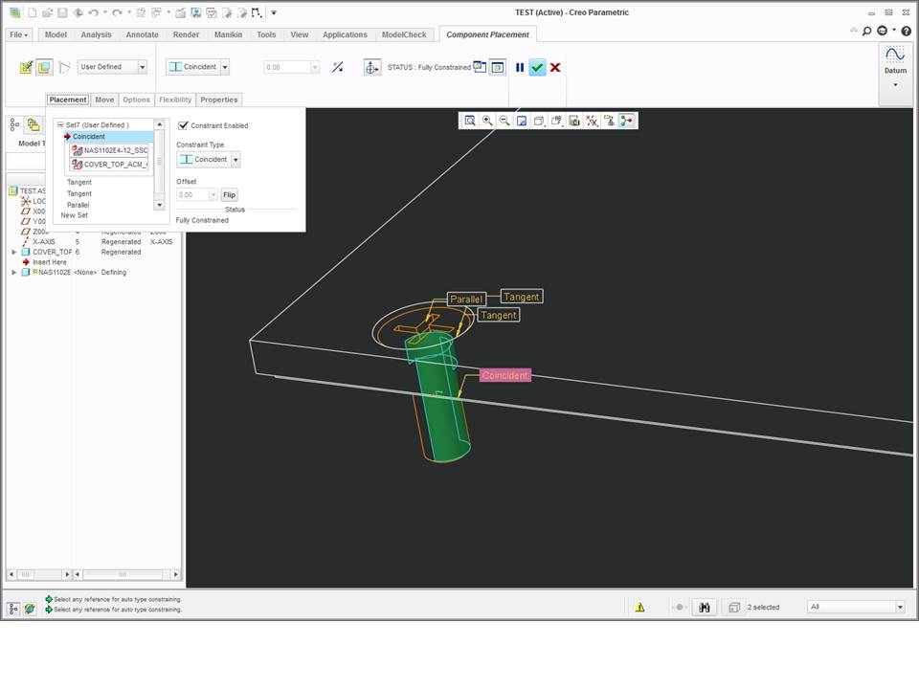Open the File menu
This screenshot has height=689, width=919.
pyautogui.click(x=19, y=34)
